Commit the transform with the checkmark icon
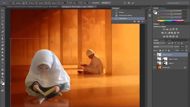This screenshot has height=107, width=190. (133, 3)
